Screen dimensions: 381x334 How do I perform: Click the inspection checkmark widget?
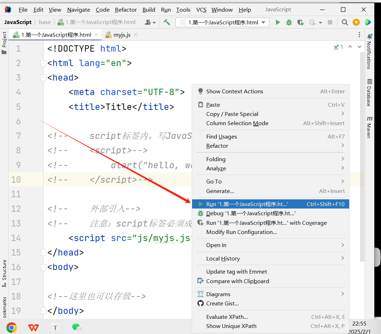coord(338,47)
